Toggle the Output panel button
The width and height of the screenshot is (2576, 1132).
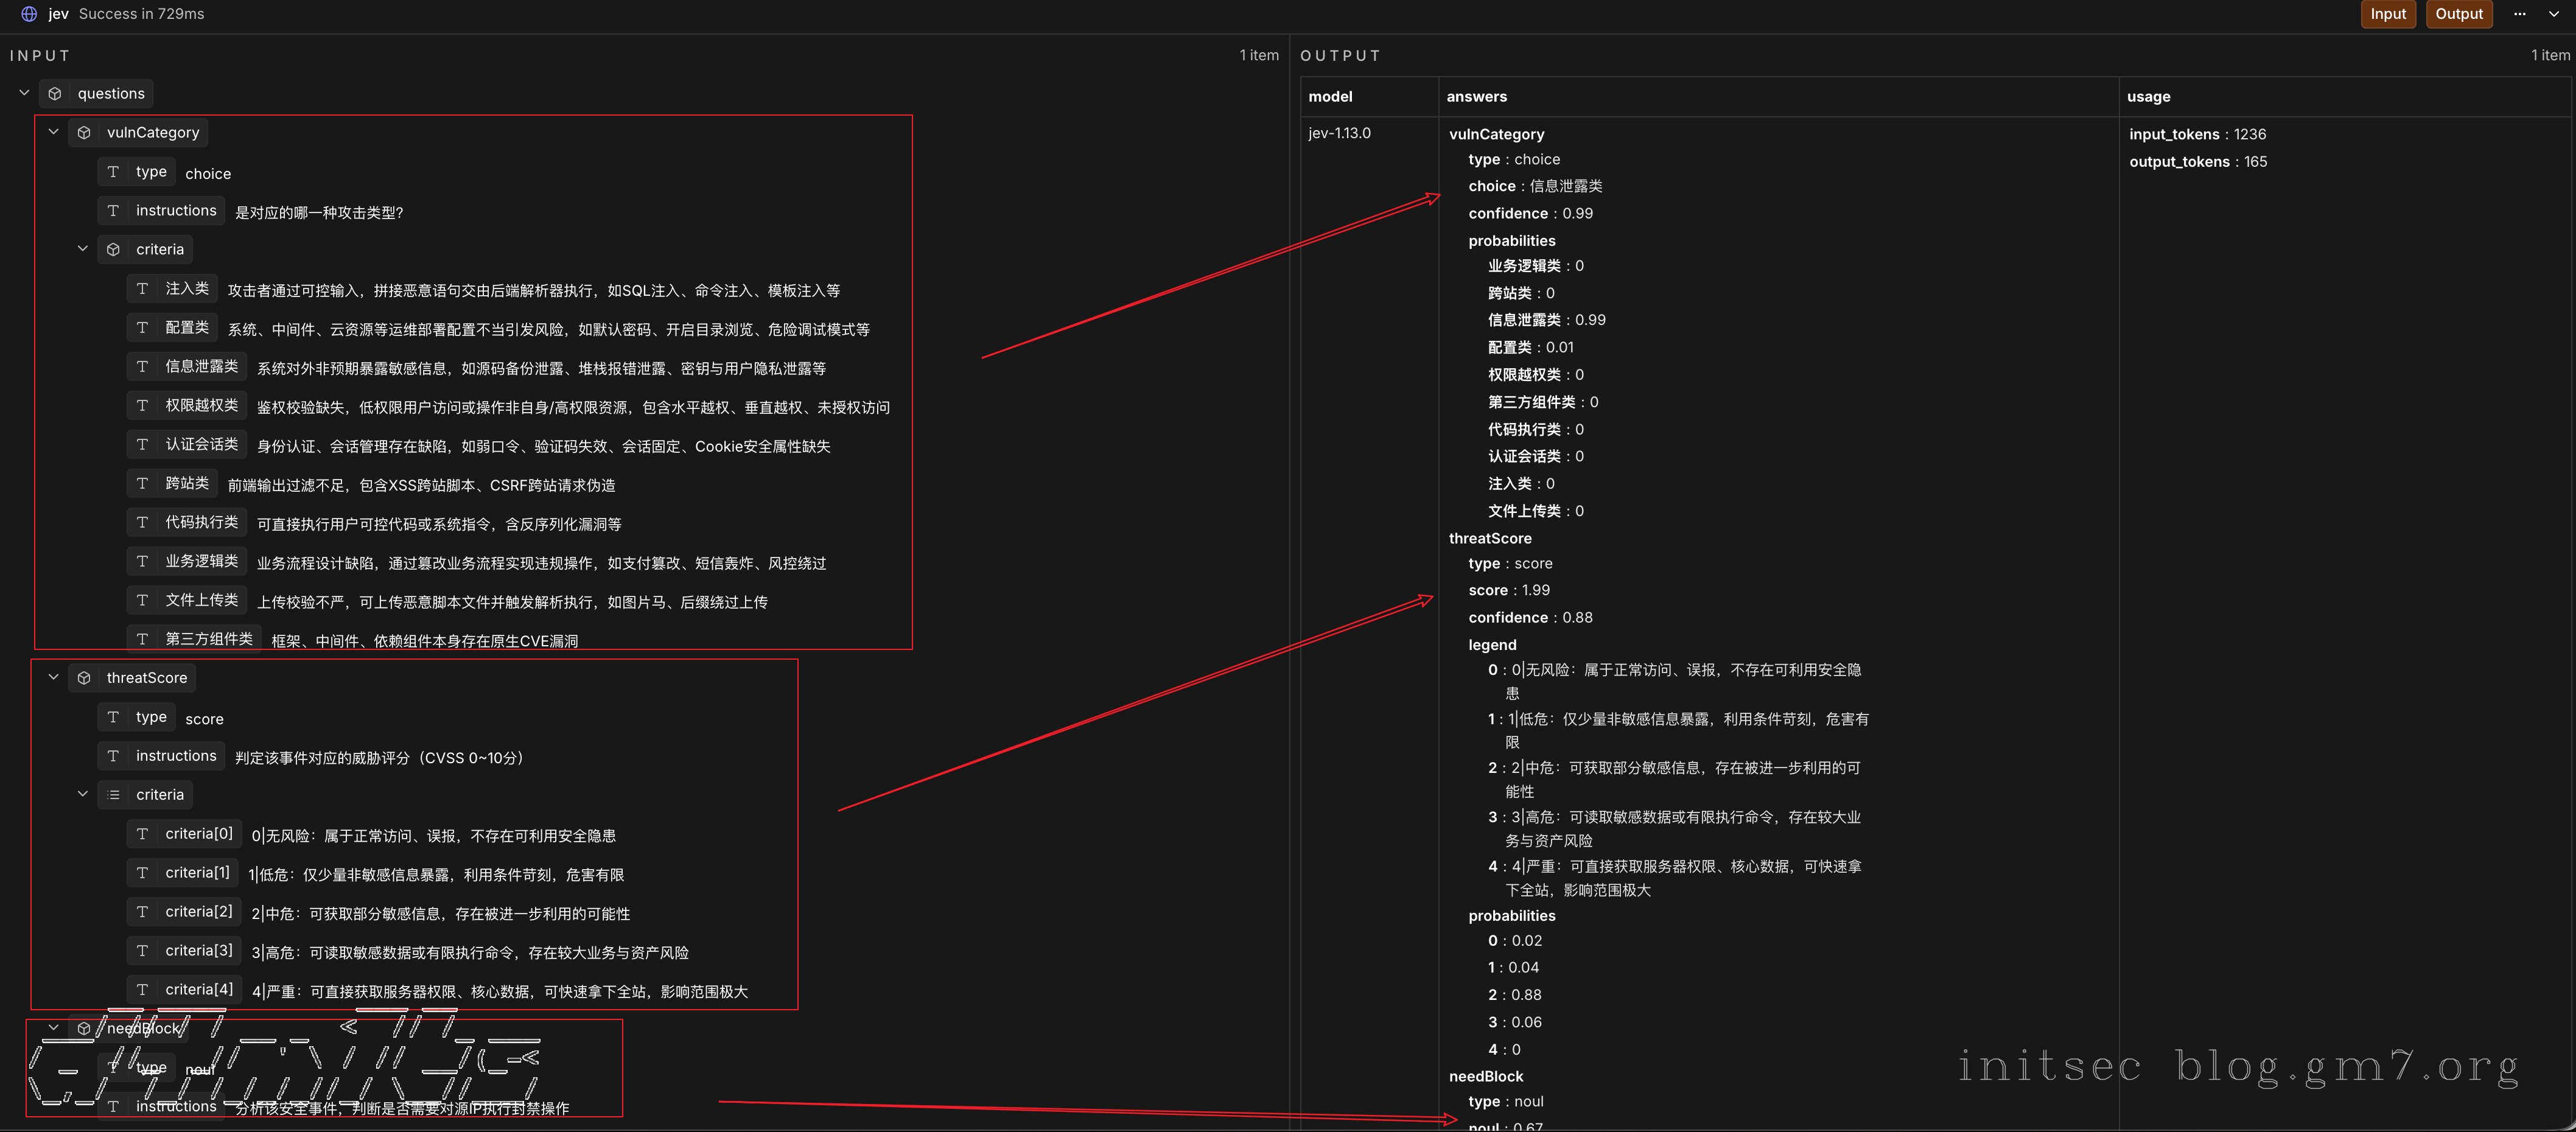click(x=2459, y=14)
